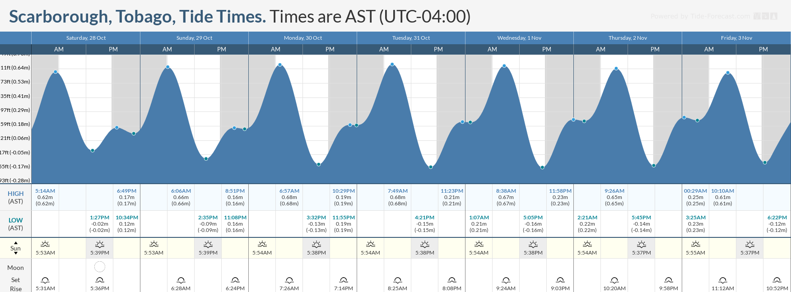Click the 6:06AM 0.66m high tide cell
The image size is (791, 292).
pyautogui.click(x=181, y=197)
